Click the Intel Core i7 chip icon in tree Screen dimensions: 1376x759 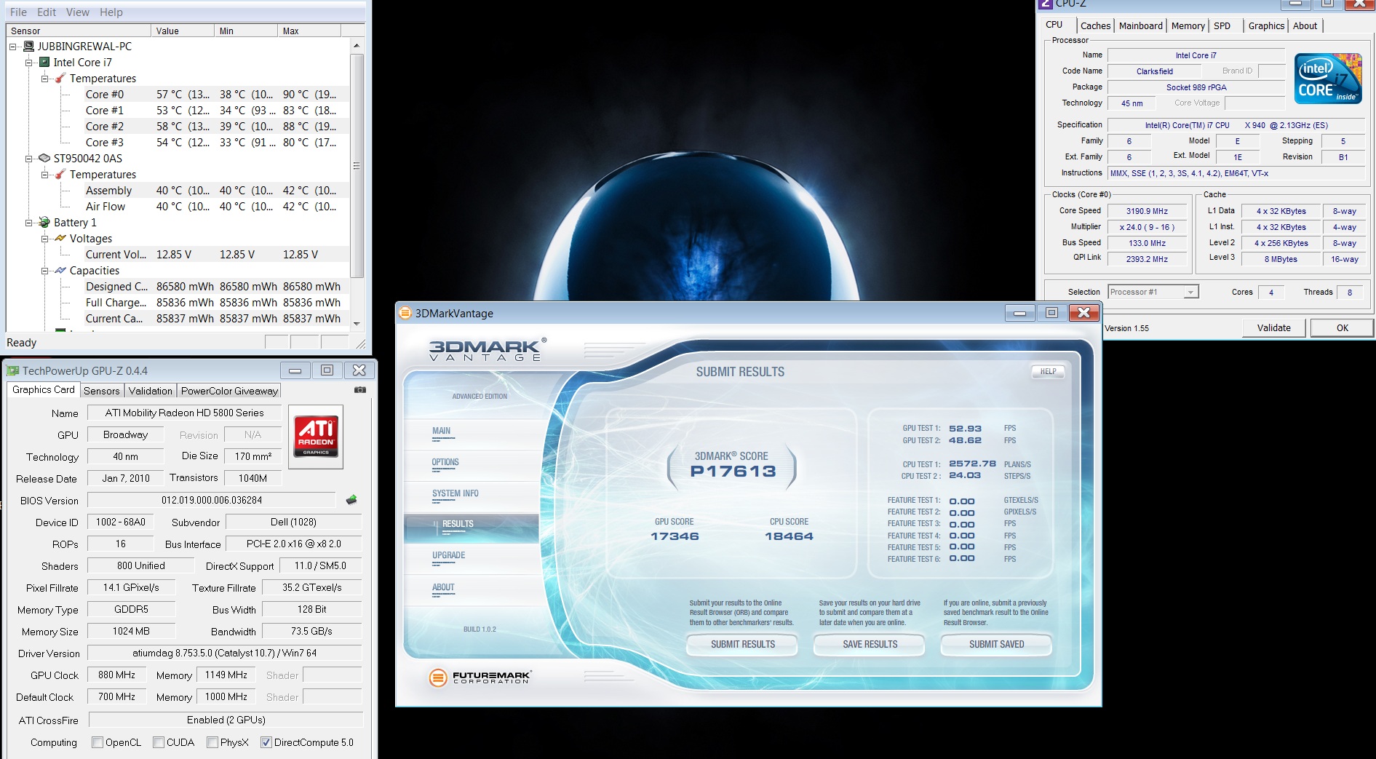tap(44, 63)
